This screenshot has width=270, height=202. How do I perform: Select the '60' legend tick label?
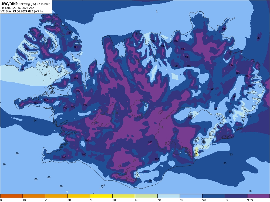pos(137,200)
